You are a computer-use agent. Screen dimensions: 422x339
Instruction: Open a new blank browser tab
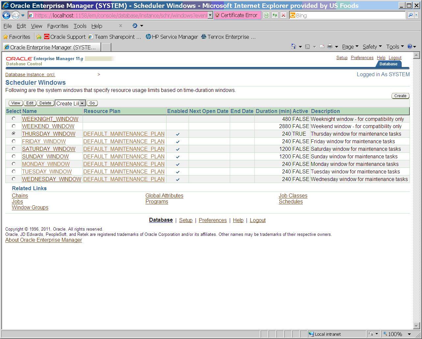[106, 47]
